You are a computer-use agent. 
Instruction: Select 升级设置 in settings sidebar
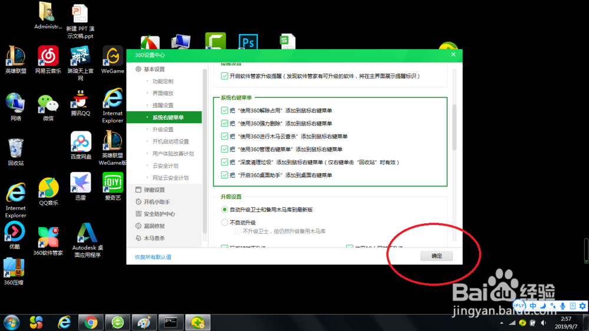164,129
